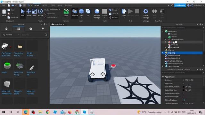The image size is (205, 115).
Task: Expand the SpawnLocation node
Action: [166, 39]
